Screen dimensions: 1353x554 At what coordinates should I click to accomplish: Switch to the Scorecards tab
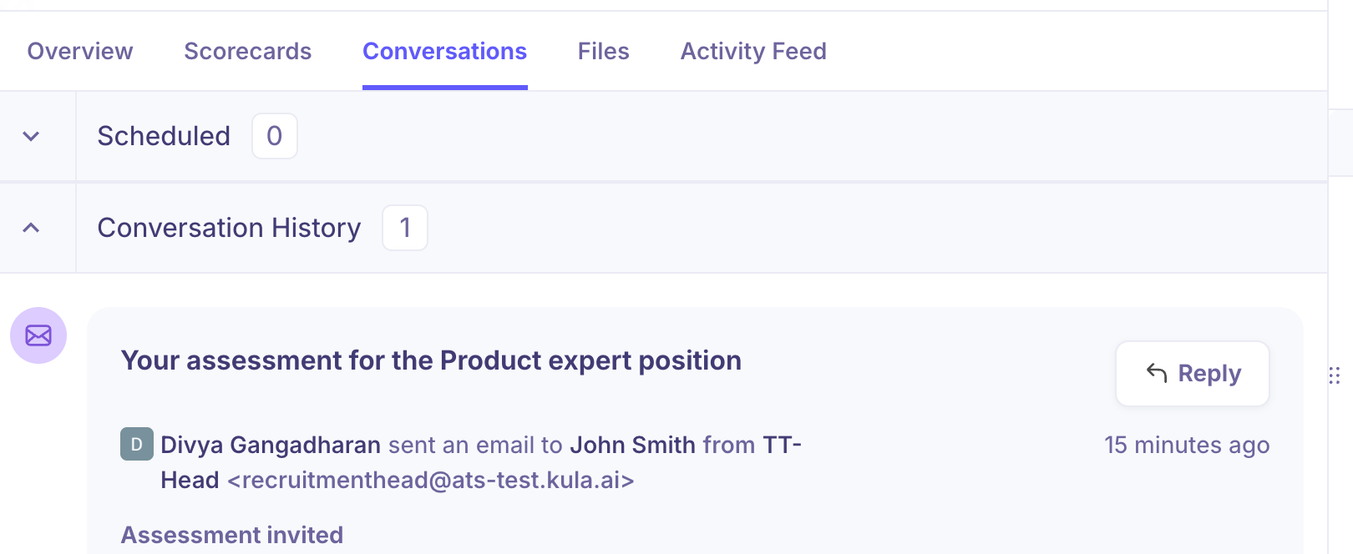(247, 52)
